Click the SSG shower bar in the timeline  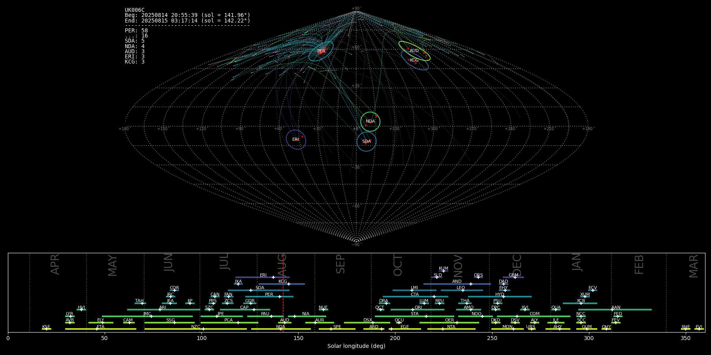pyautogui.click(x=170, y=323)
